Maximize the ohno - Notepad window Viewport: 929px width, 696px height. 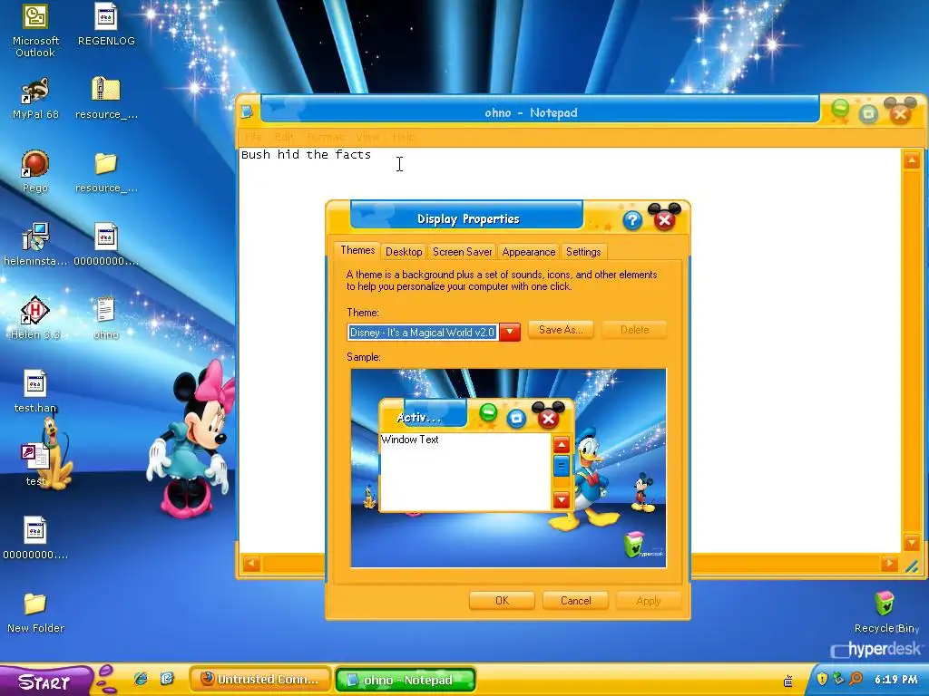point(868,113)
